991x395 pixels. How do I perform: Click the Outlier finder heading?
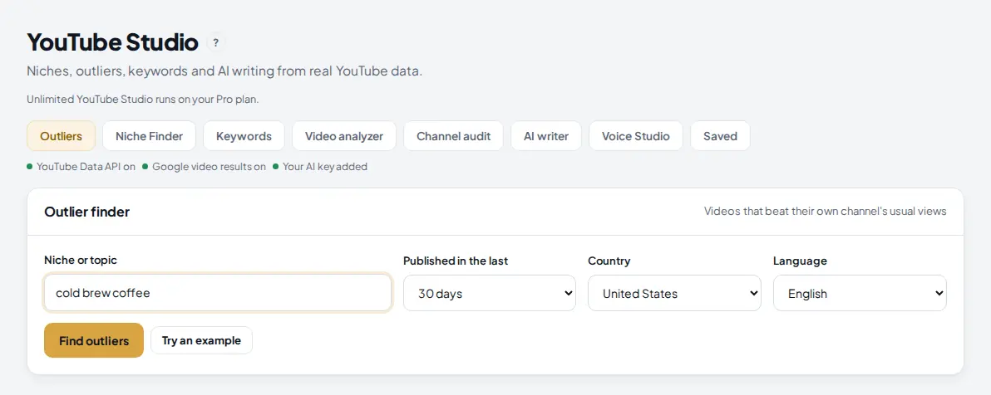(86, 212)
